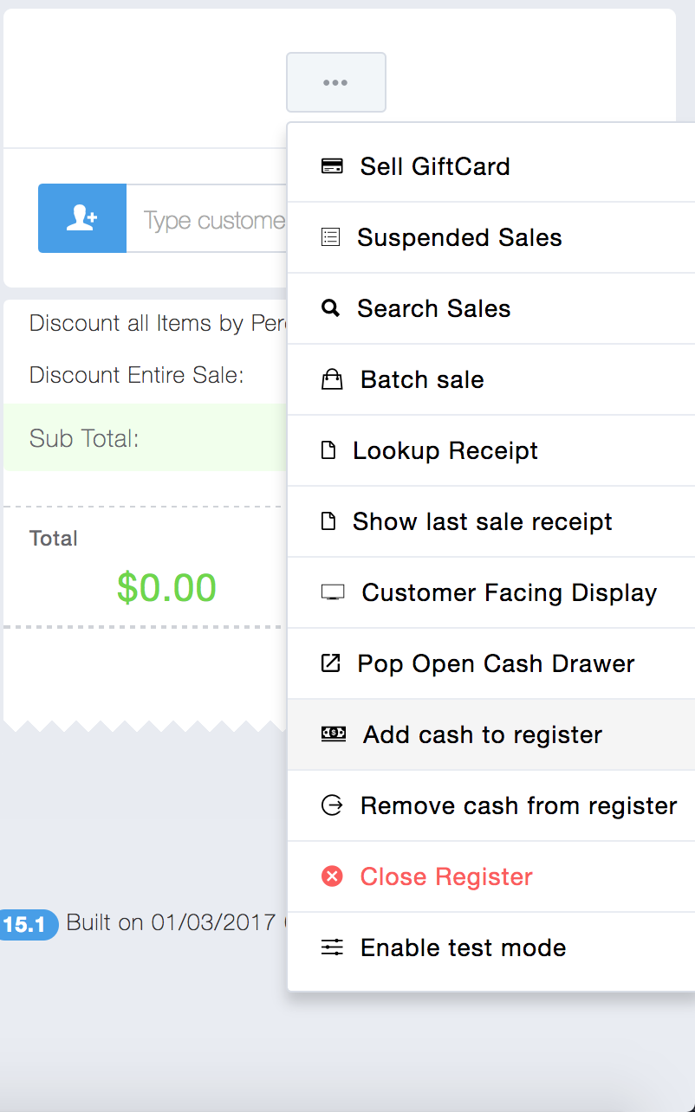Click the customer name search field
Screen dimensions: 695x1112
(208, 220)
